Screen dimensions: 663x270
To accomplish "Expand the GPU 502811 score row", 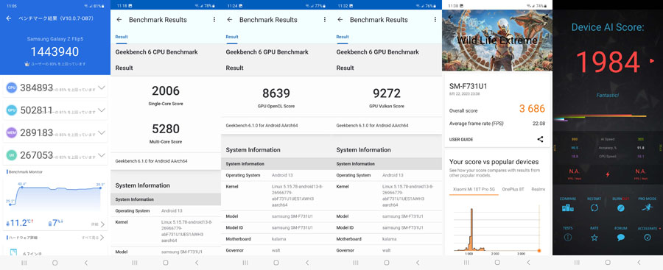I will (55, 110).
